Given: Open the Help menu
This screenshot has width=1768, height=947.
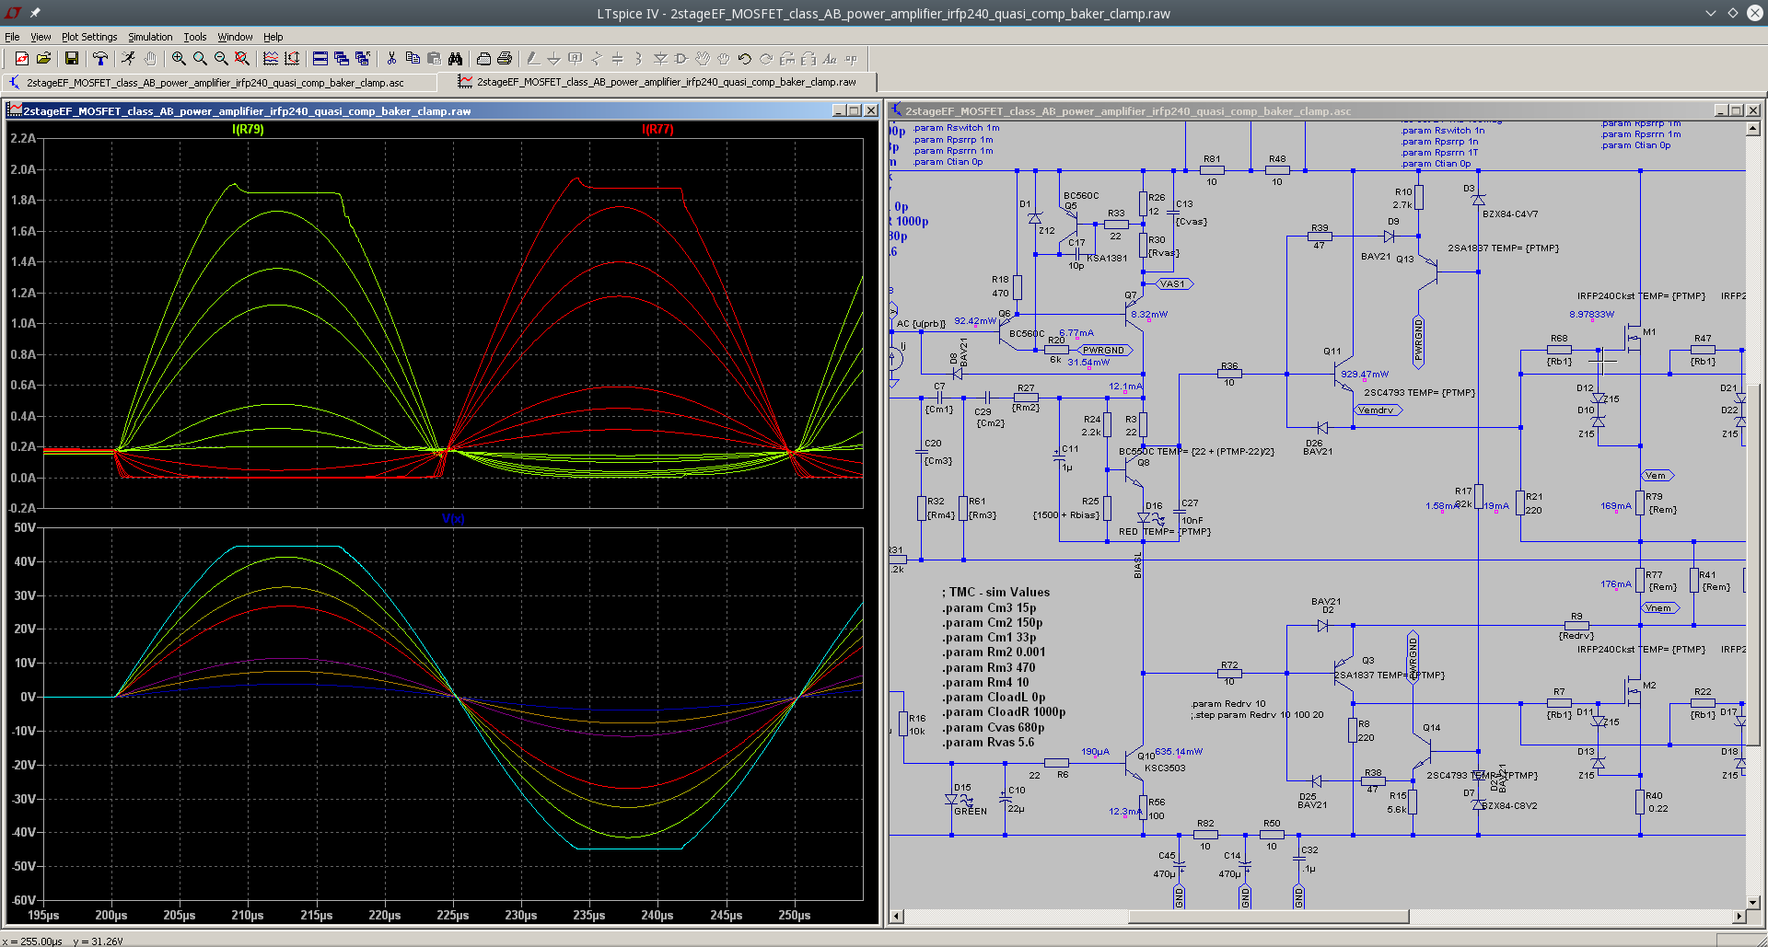Looking at the screenshot, I should point(273,37).
